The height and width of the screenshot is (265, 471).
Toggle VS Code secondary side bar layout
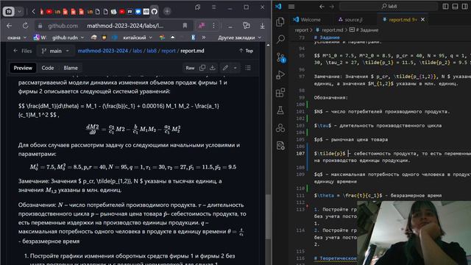point(465,7)
